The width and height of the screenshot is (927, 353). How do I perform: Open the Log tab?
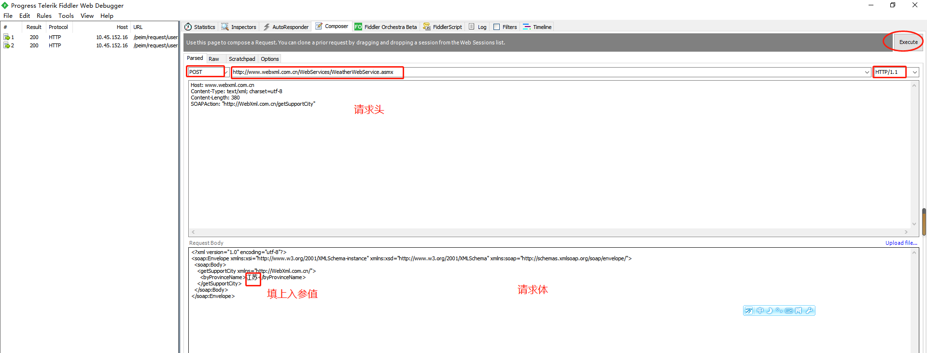click(x=478, y=27)
